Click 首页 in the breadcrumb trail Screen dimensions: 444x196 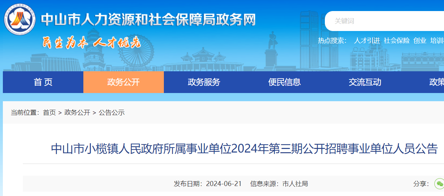coord(49,113)
